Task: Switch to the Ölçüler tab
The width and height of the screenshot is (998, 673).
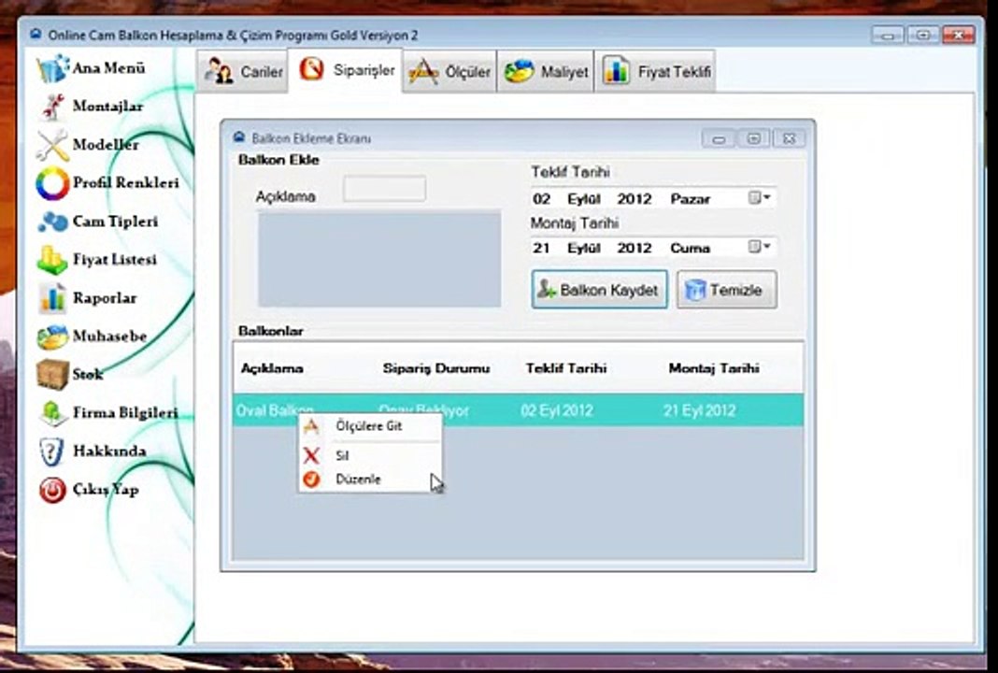Action: pos(449,71)
